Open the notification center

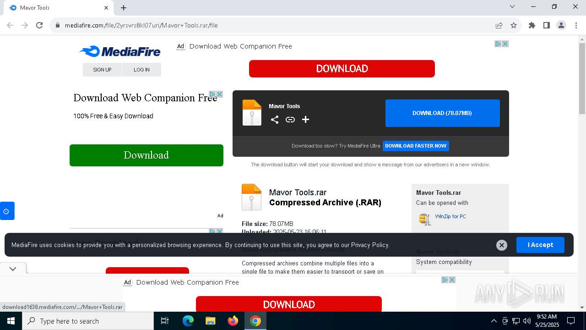pos(571,321)
